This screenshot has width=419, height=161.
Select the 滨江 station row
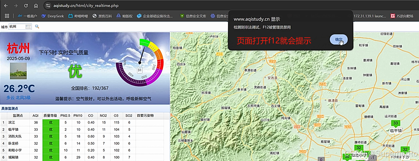point(82,123)
